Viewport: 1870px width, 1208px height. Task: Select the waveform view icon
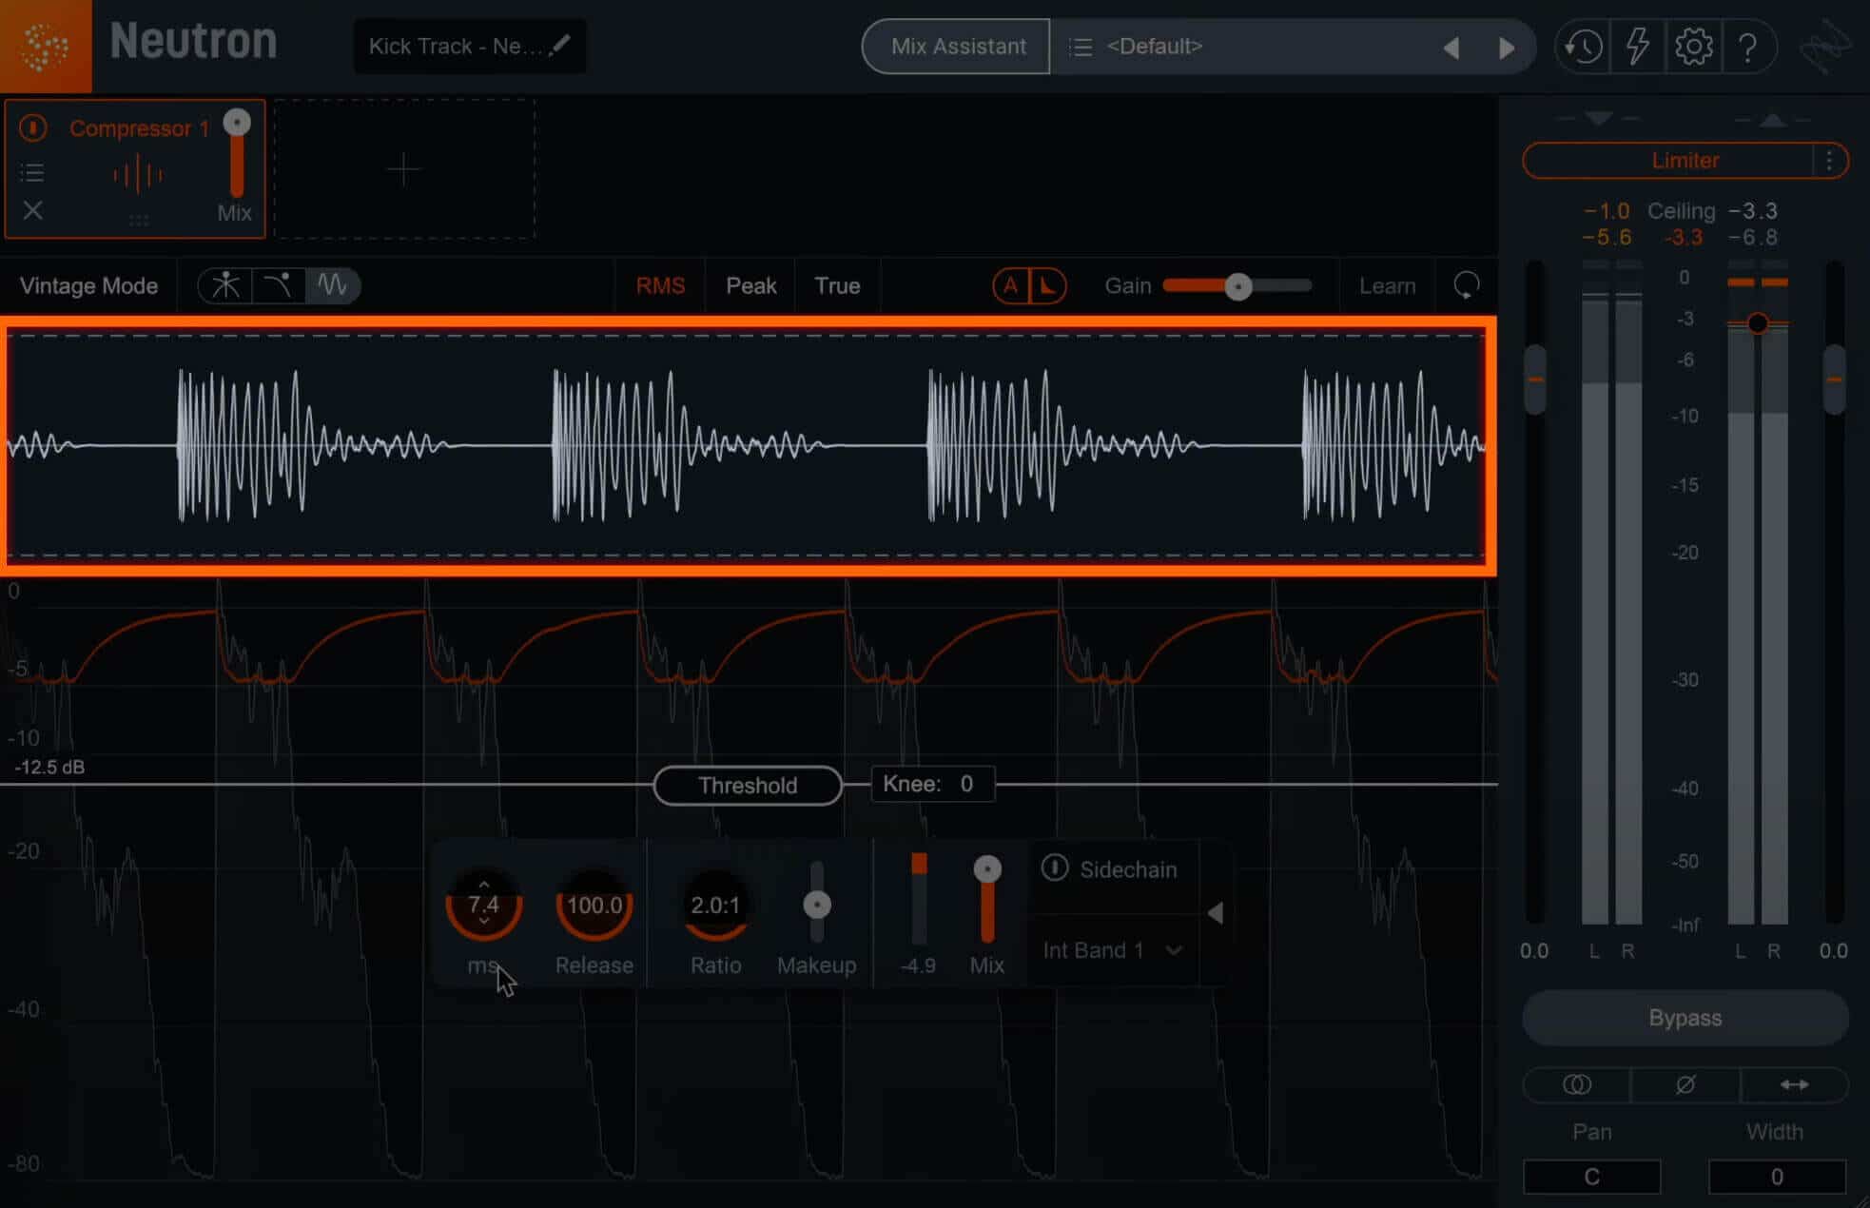(332, 285)
